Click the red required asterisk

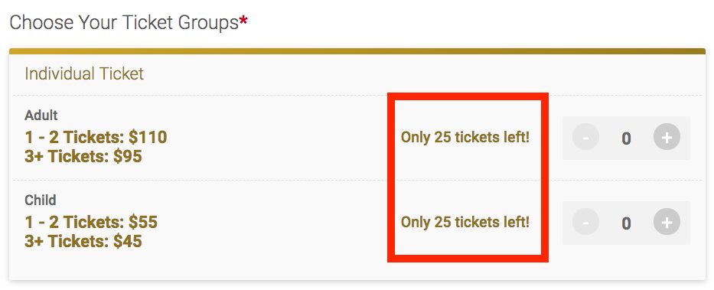point(244,20)
